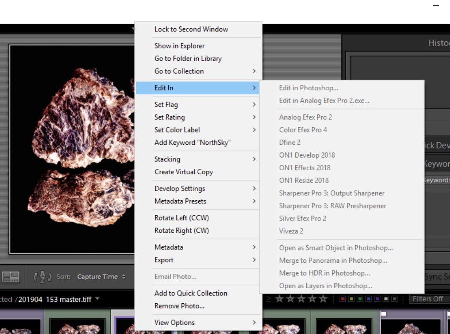450x334 pixels.
Task: Select Remove Photo... from the menu
Action: 198,305
